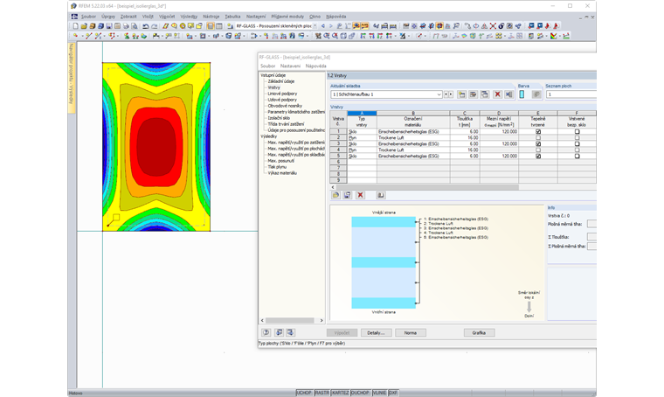Open material library book icon below table
This screenshot has width=664, height=397.
tap(380, 195)
